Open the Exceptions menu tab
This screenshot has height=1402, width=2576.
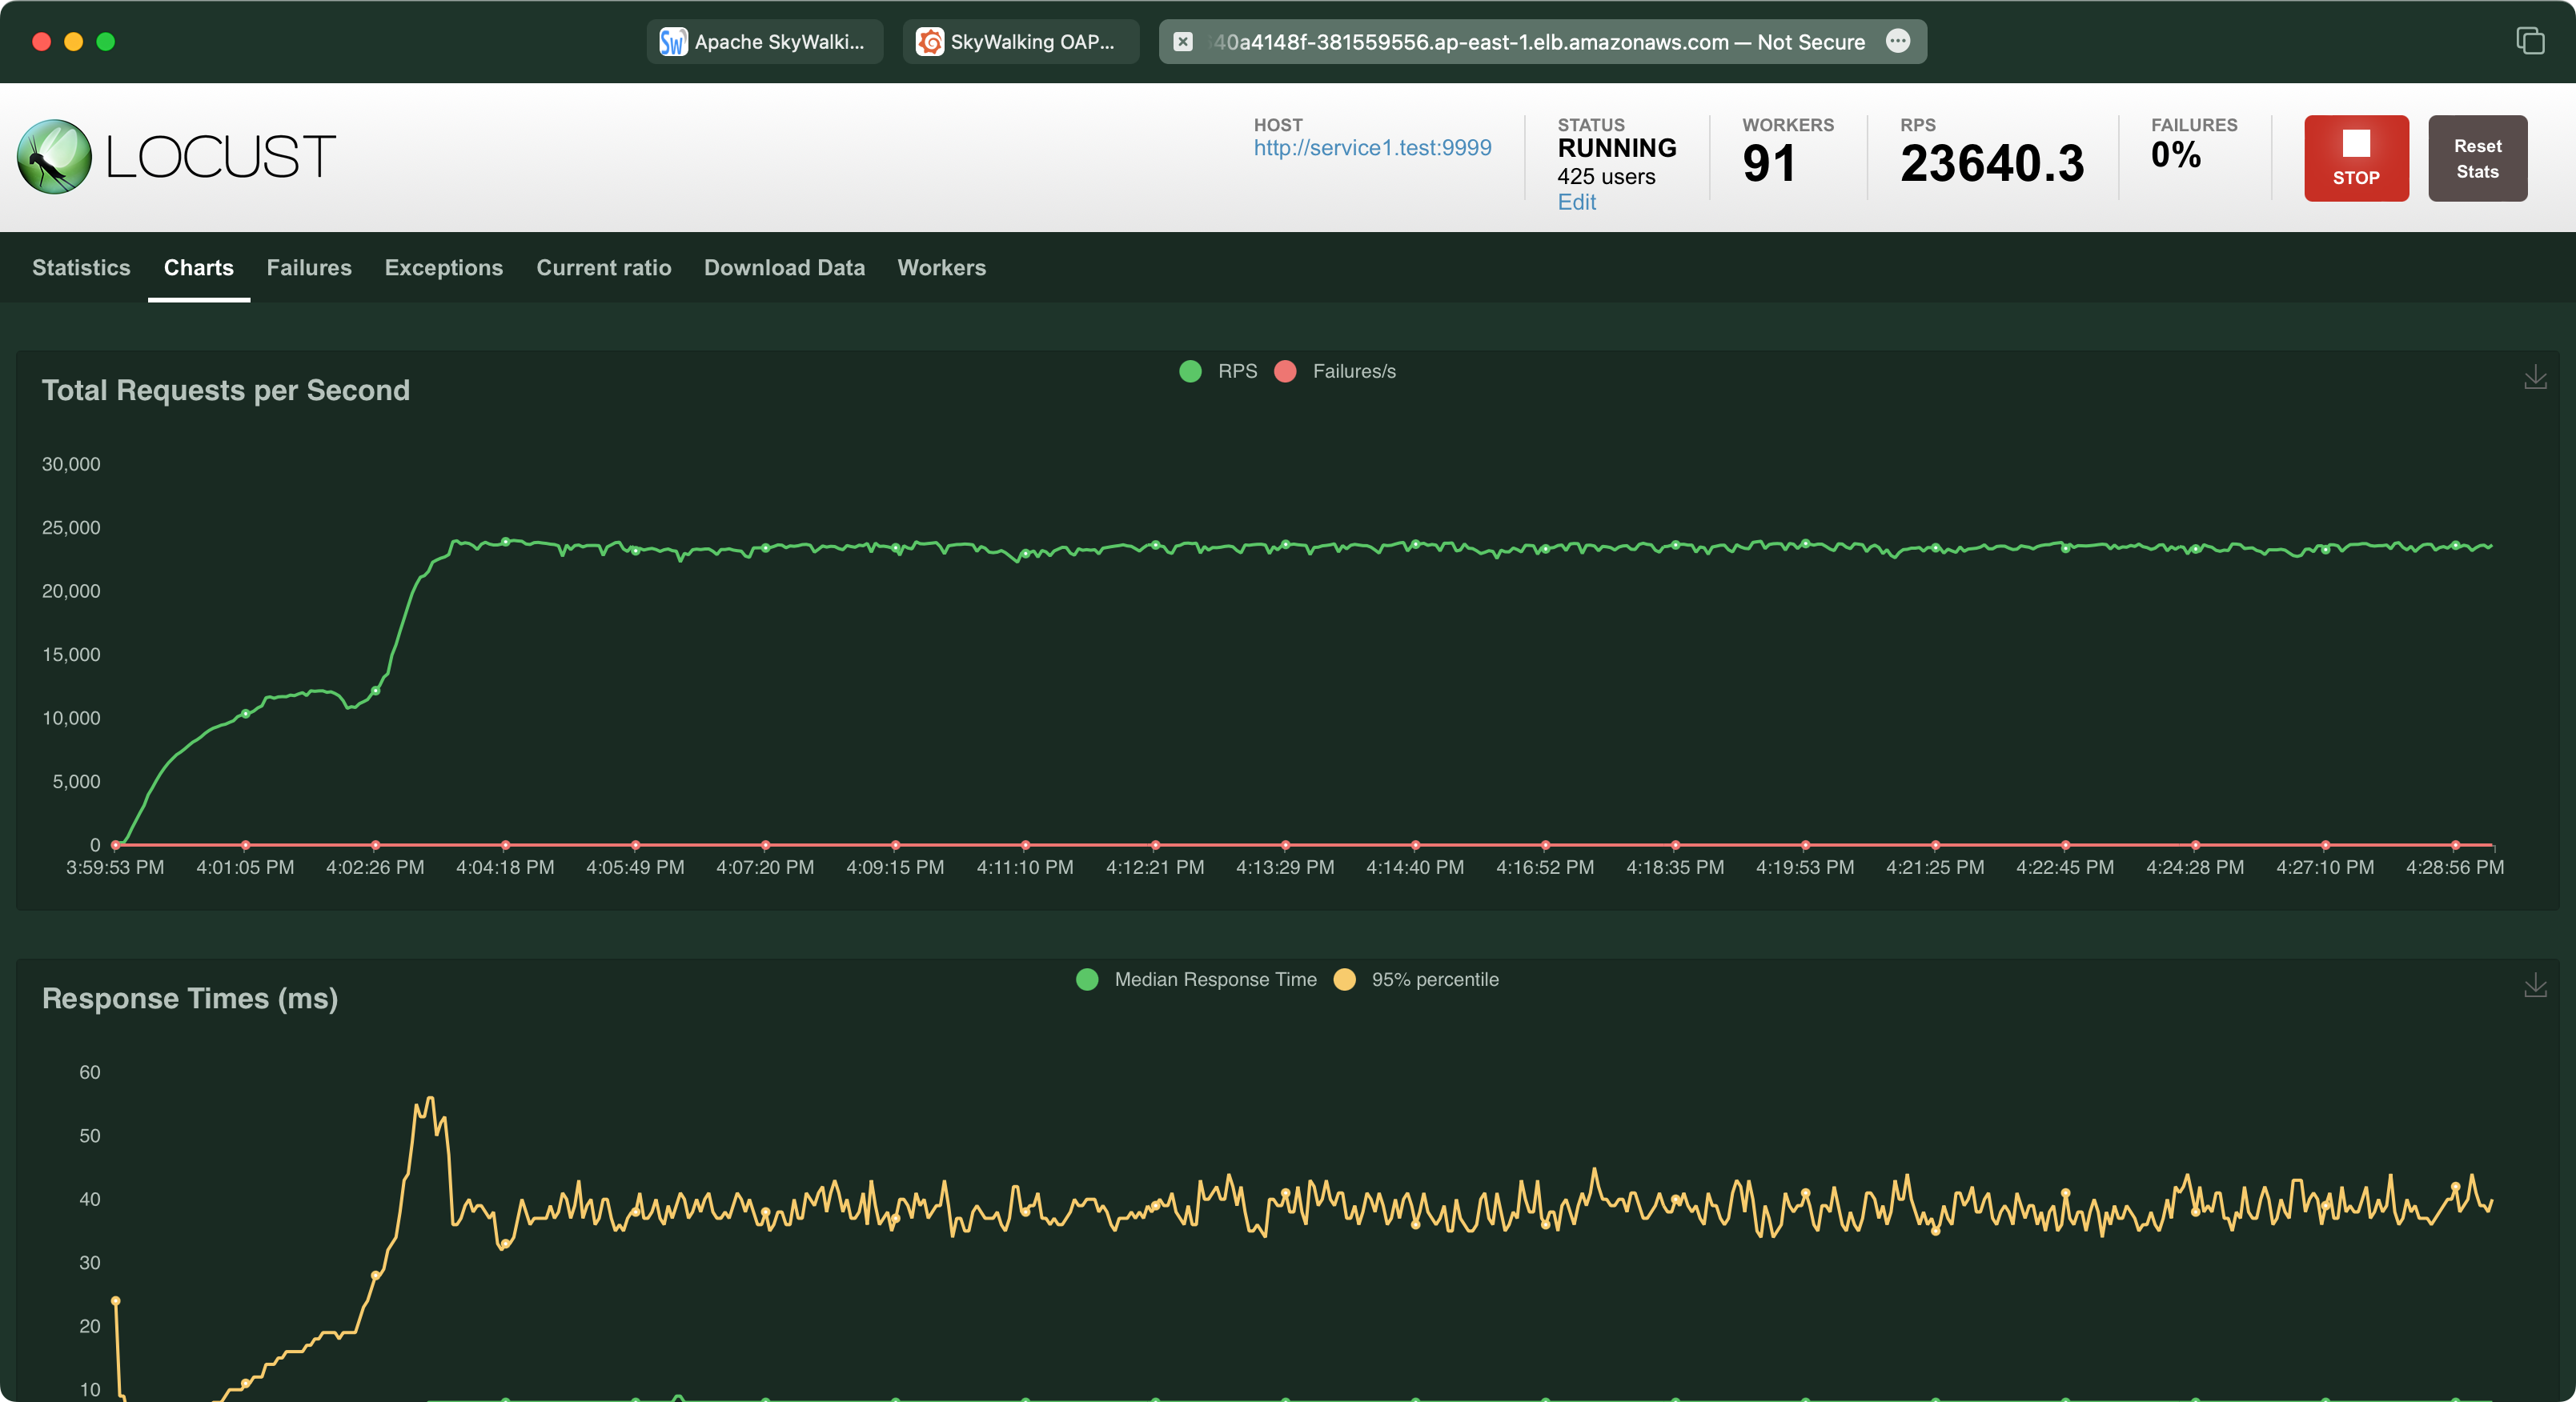[x=443, y=267]
